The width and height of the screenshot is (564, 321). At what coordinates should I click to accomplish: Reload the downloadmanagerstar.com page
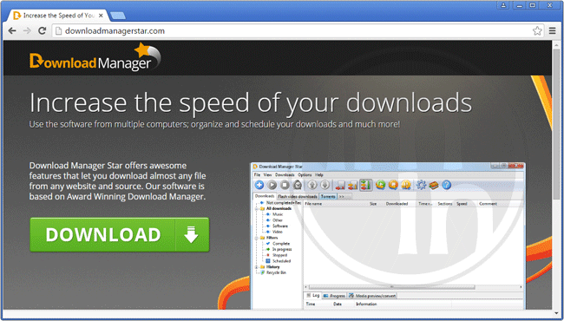[43, 31]
